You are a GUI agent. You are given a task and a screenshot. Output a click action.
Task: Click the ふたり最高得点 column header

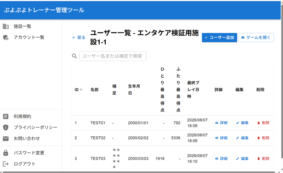[x=178, y=90]
